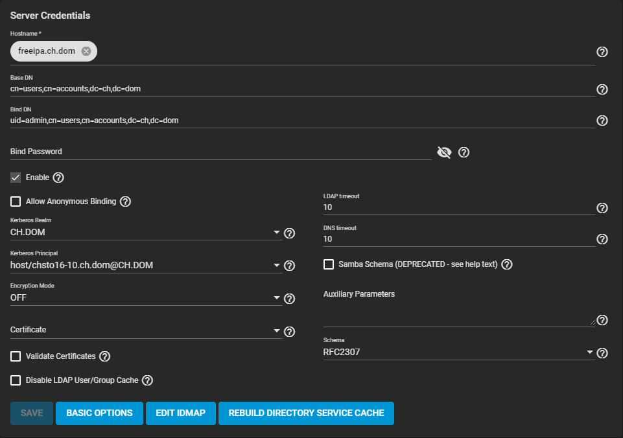Open help for Disable LDAP User/Group Cache
This screenshot has width=623, height=438.
(147, 380)
